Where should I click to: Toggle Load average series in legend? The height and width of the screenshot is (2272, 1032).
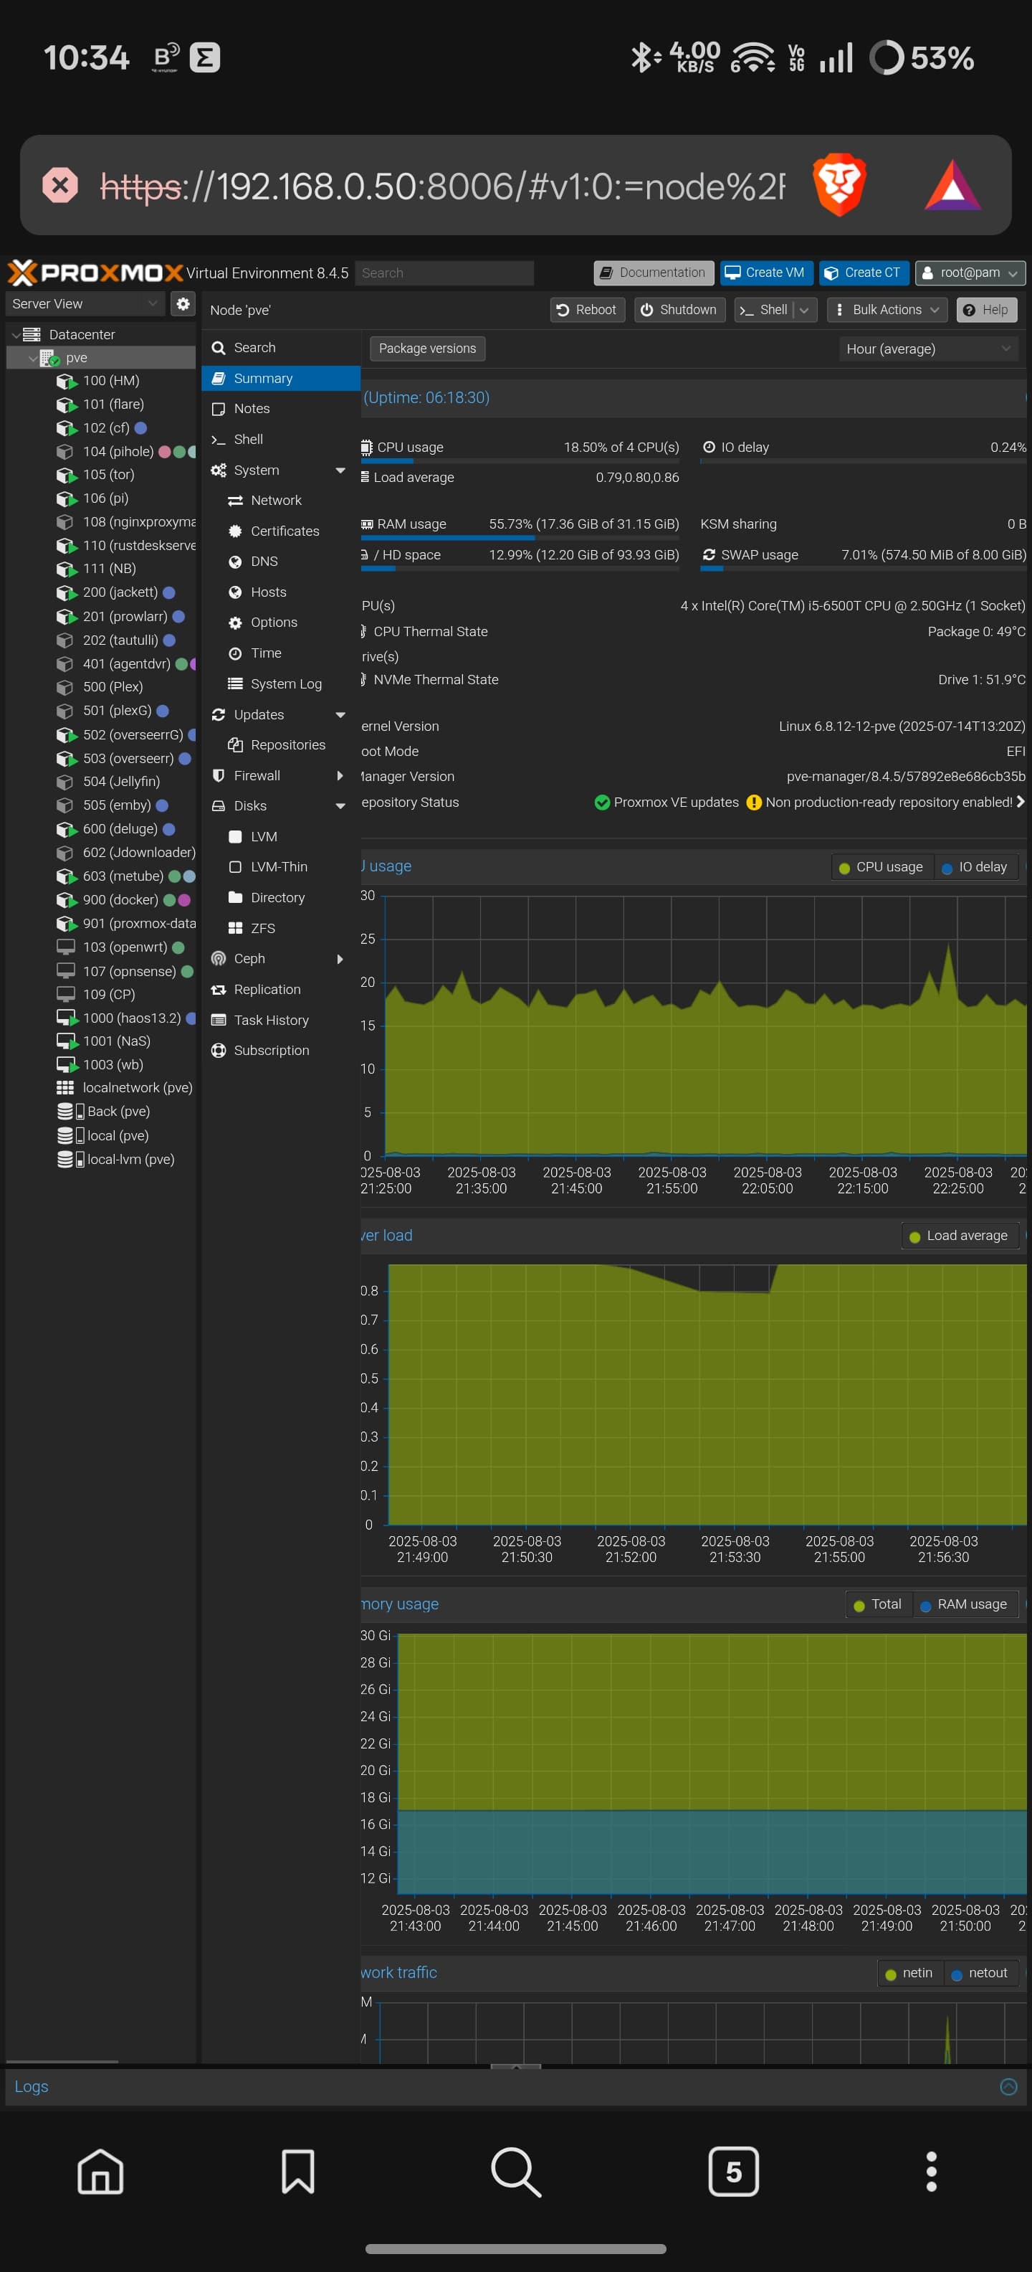tap(959, 1236)
